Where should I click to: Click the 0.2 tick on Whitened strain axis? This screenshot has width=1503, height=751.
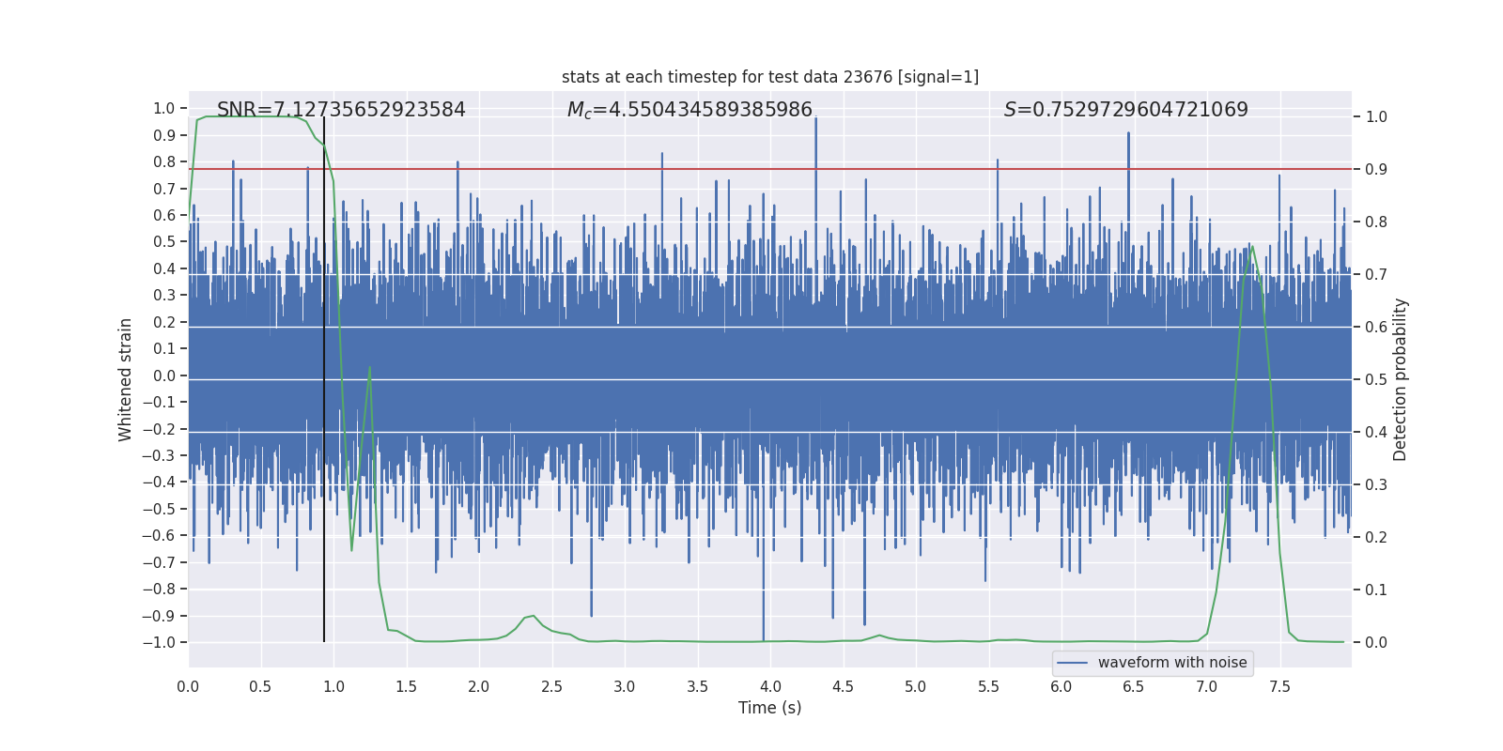click(164, 323)
